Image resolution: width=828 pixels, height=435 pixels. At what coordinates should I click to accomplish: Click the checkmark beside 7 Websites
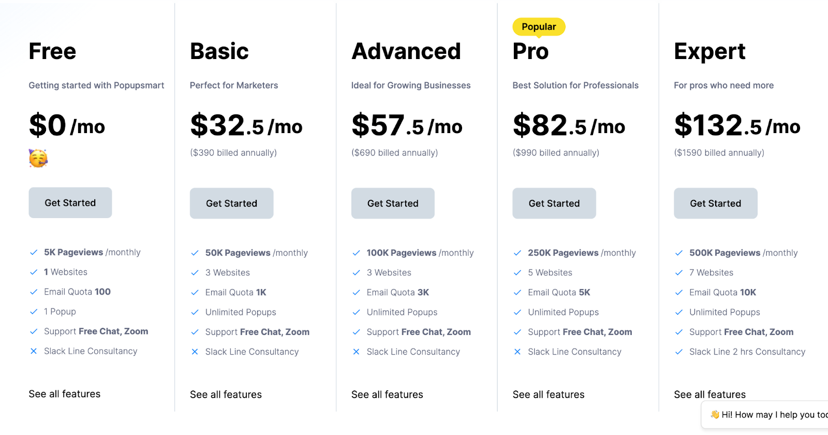[679, 273]
